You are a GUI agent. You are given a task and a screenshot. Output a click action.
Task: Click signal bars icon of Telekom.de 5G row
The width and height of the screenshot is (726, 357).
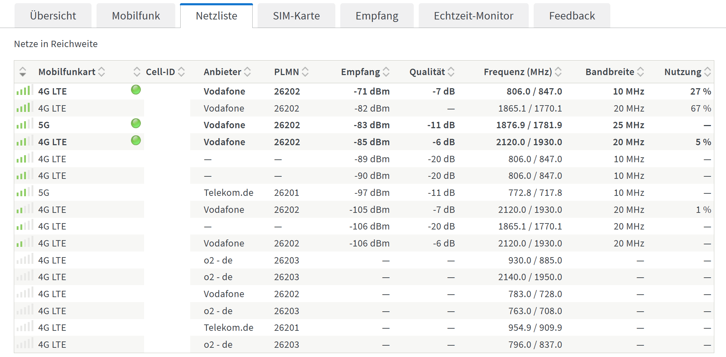[x=24, y=192]
